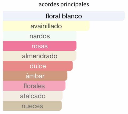Screen dimensions: 128x114
Task: Click the word 'florales'
Action: [34, 86]
